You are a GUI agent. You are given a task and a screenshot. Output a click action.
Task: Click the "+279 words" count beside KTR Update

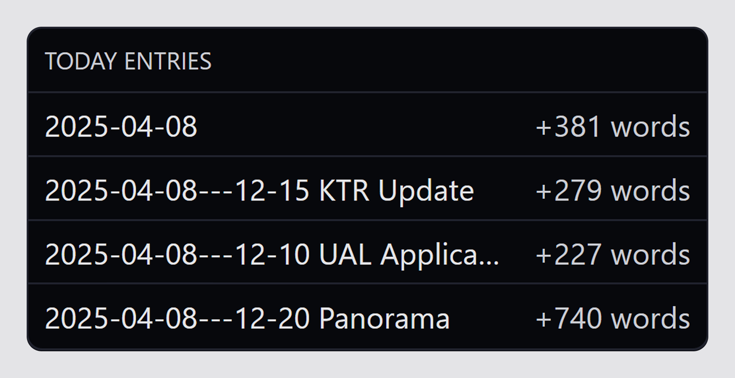613,189
